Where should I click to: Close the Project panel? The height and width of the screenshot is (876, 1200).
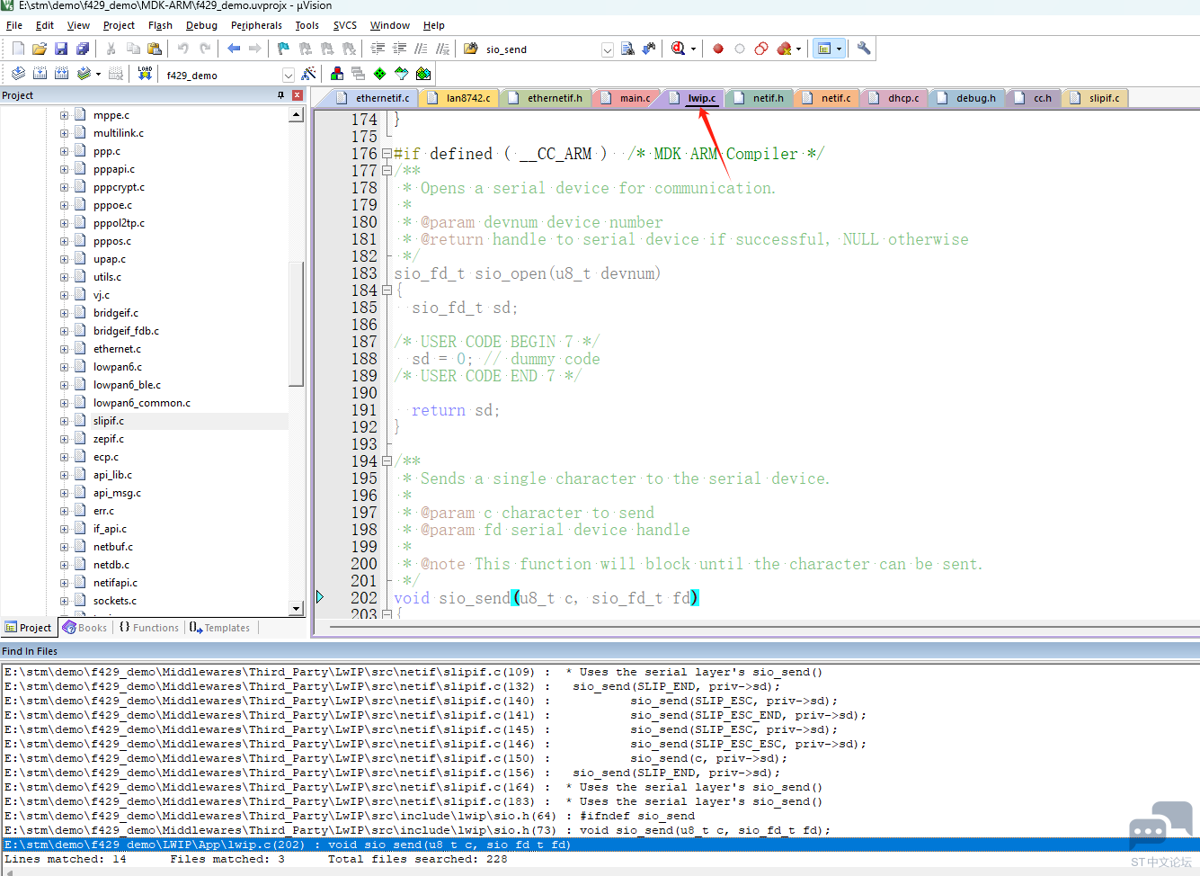(x=298, y=95)
